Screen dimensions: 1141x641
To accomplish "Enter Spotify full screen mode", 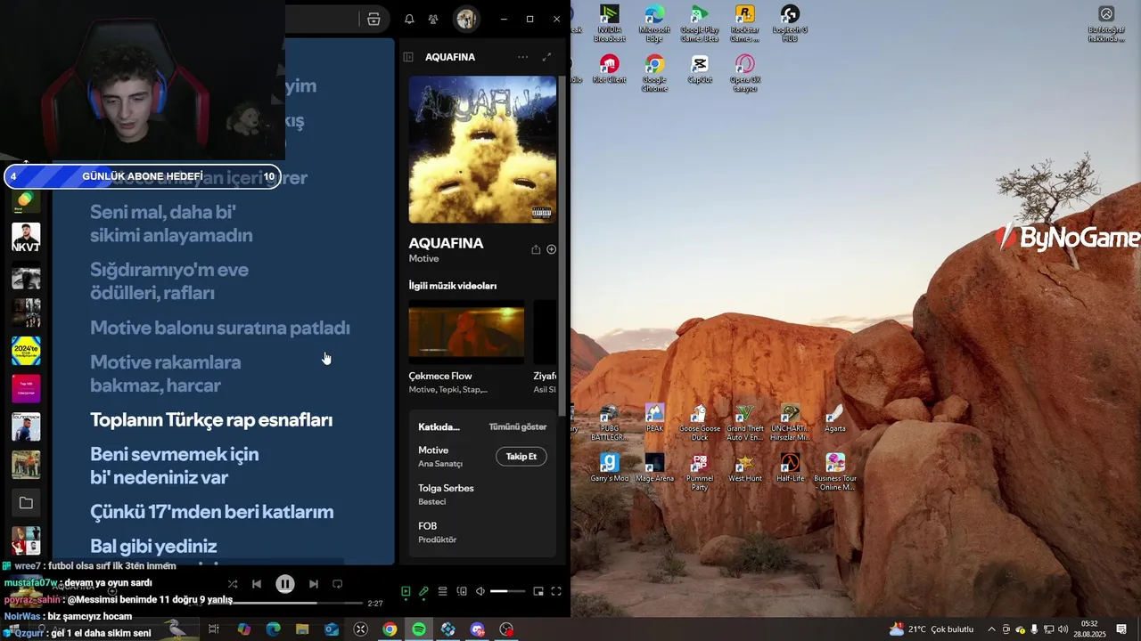I will pyautogui.click(x=556, y=591).
